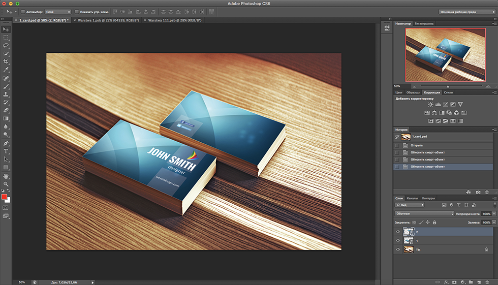The width and height of the screenshot is (498, 285).
Task: Select the Crop tool
Action: pyautogui.click(x=6, y=61)
